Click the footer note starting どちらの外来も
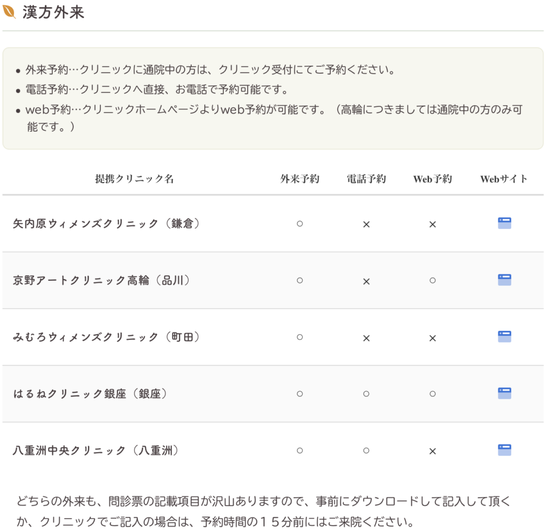 point(263,511)
